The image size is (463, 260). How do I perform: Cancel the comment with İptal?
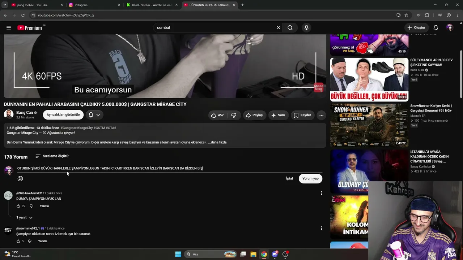click(x=289, y=178)
